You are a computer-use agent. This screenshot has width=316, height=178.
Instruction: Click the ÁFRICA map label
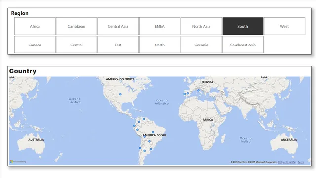(x=208, y=120)
